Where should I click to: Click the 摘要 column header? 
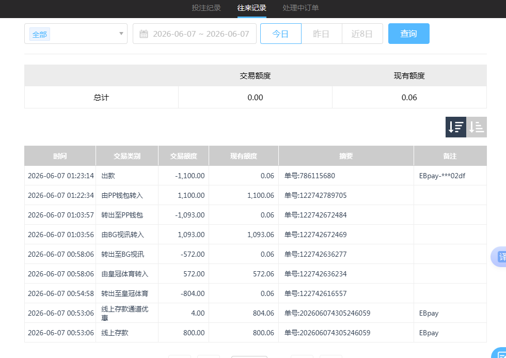pos(346,156)
